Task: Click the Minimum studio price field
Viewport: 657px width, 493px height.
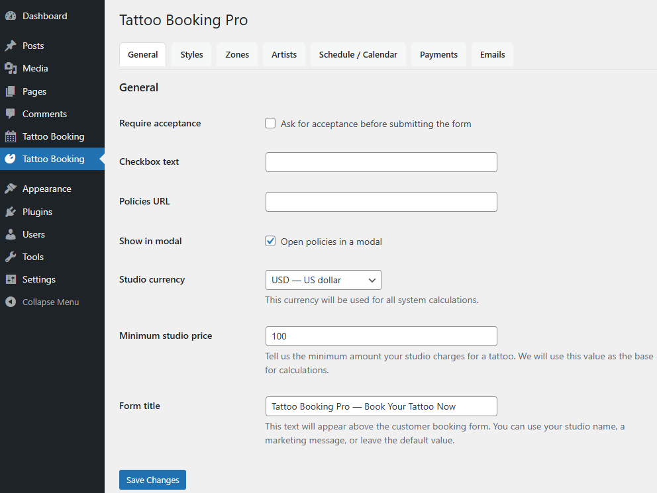Action: [x=381, y=336]
